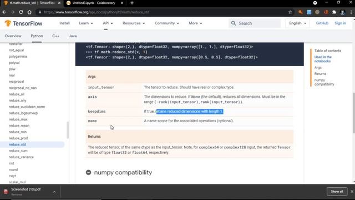Open the Community dropdown menu
This screenshot has width=355, height=200.
coord(166,23)
